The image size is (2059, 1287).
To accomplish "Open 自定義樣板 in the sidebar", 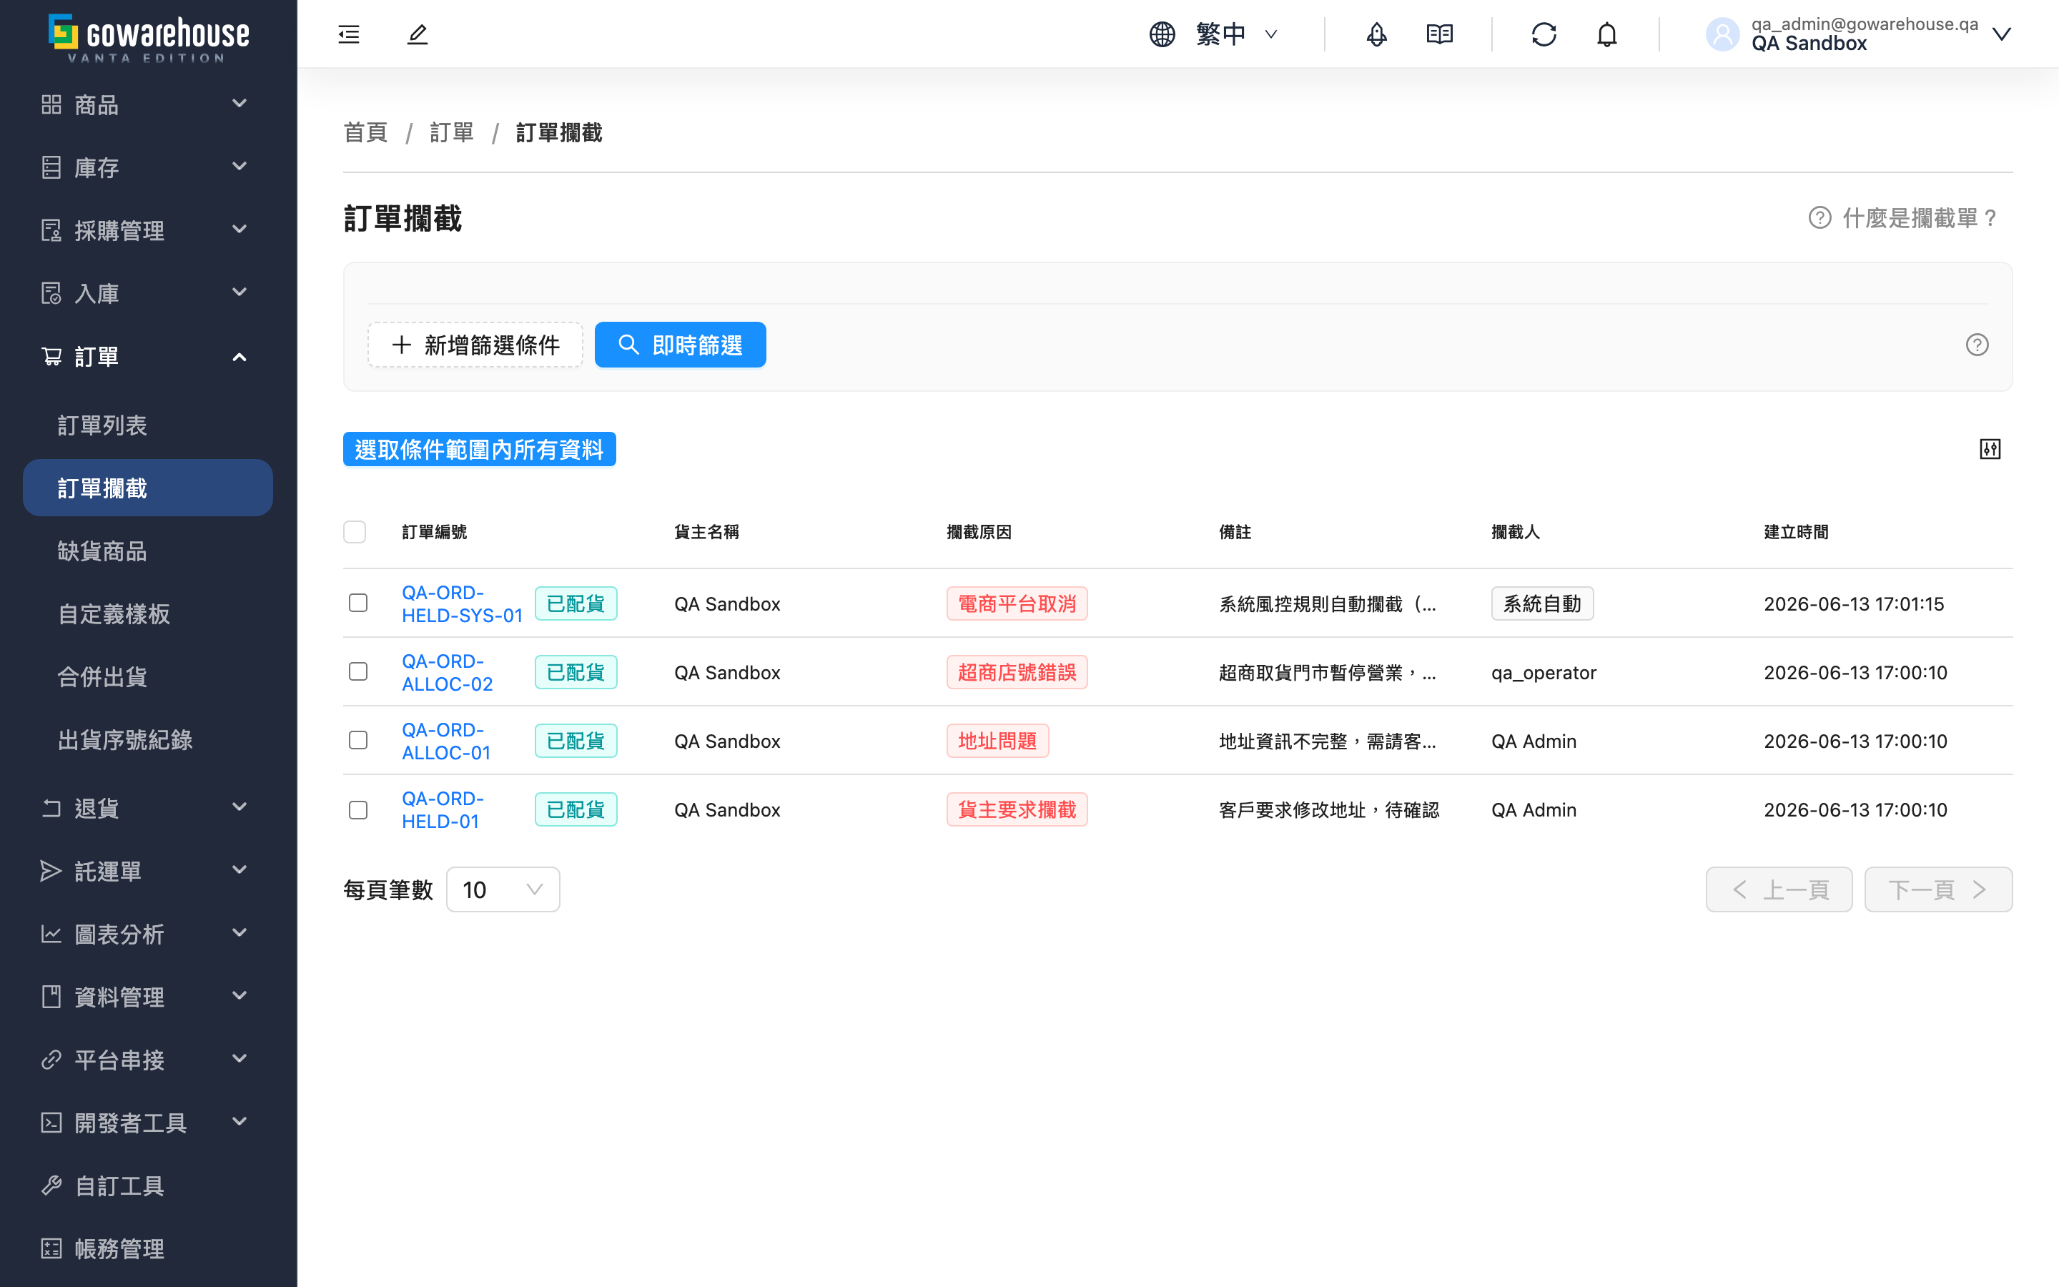I will pos(148,613).
